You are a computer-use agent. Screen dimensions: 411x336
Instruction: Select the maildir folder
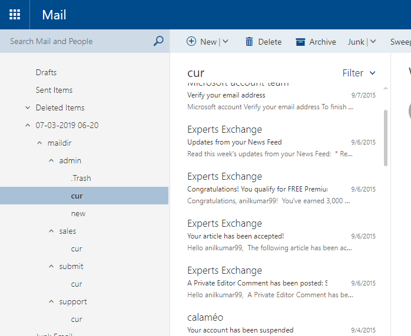click(x=59, y=143)
